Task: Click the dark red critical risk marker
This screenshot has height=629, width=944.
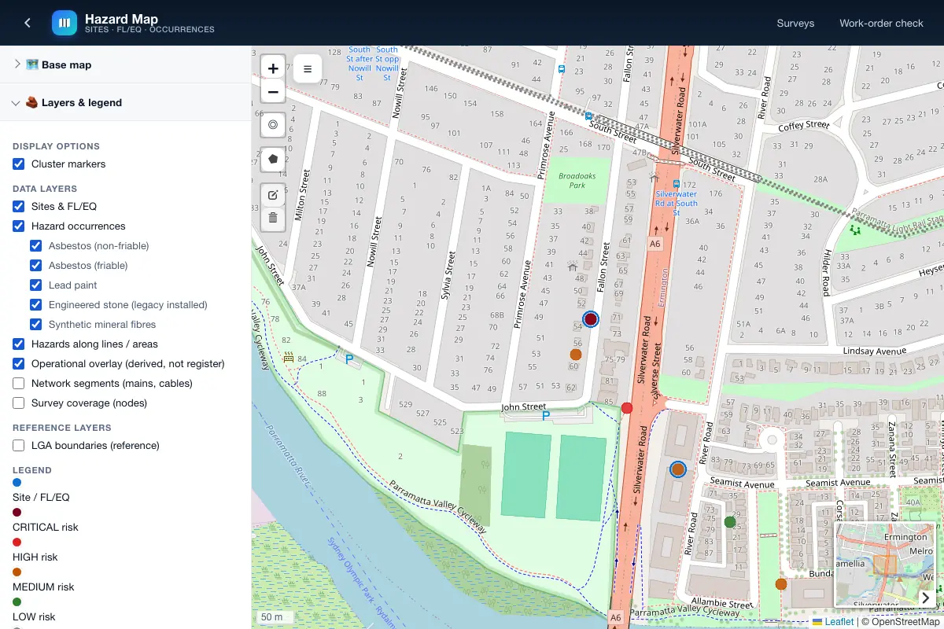Action: point(590,318)
